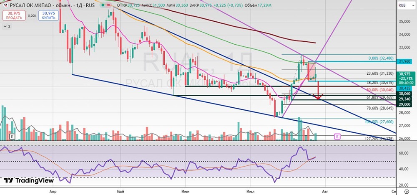Click the Апр month label on time axis

click(x=53, y=191)
